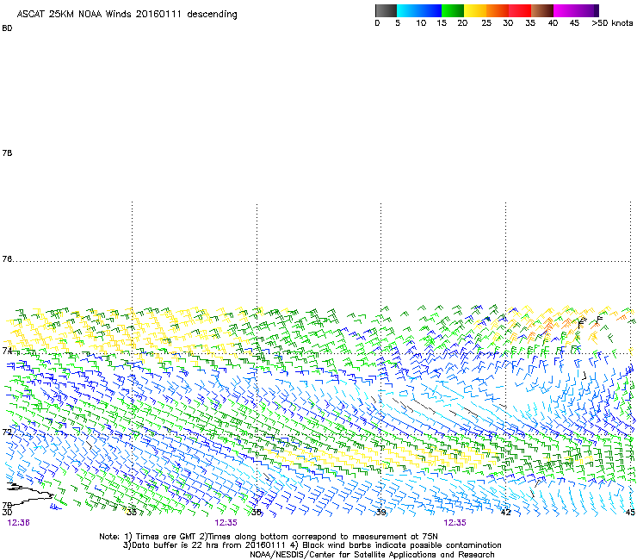Click the latitude label '76'
Viewport: 637px width, 560px height.
[7, 259]
